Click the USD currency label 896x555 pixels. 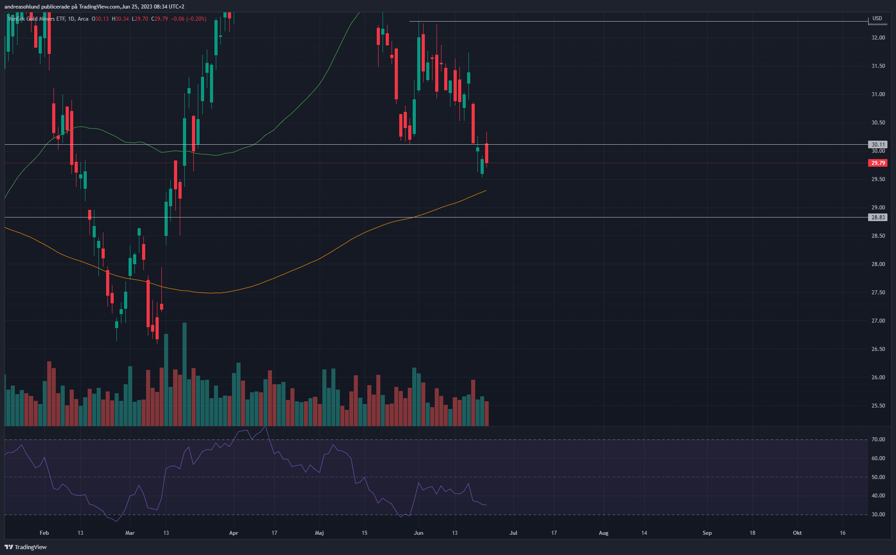877,18
